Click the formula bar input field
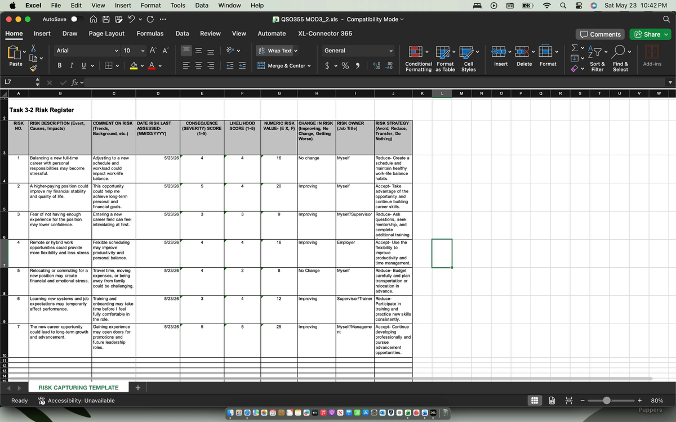The height and width of the screenshot is (422, 676). coord(375,83)
